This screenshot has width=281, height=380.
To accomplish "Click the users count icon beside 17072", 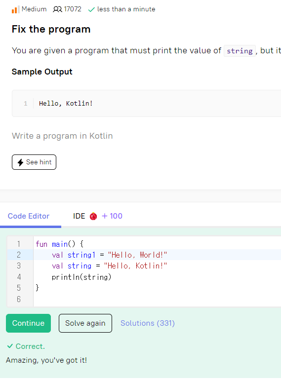I will click(57, 9).
